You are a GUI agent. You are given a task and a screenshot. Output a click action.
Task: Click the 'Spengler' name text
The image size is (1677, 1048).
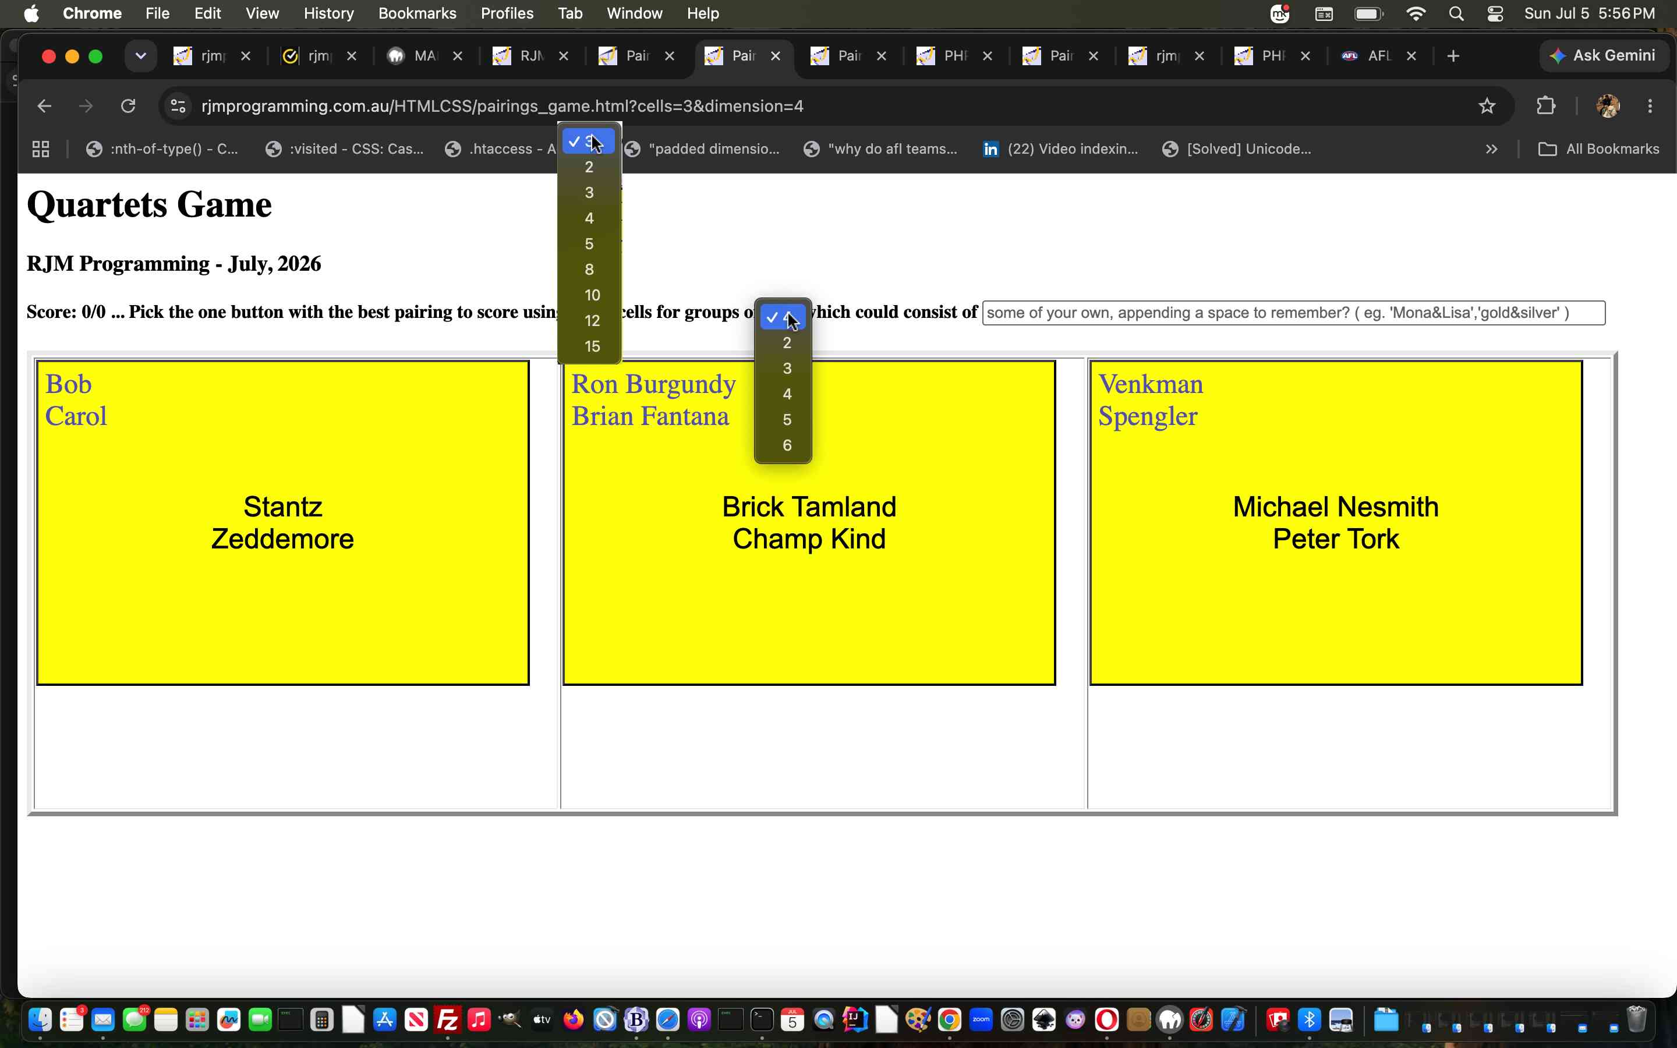[x=1148, y=416]
